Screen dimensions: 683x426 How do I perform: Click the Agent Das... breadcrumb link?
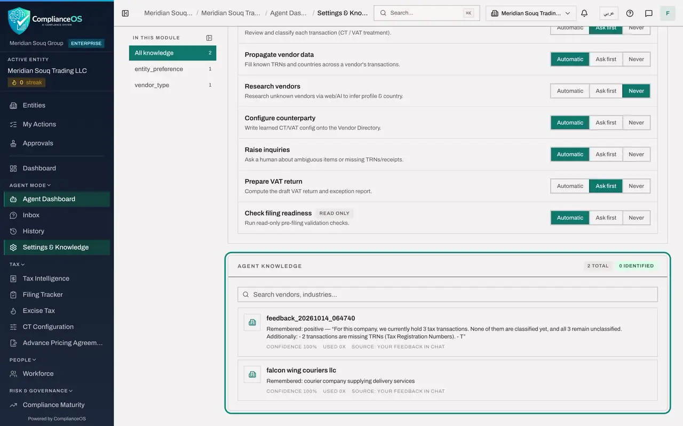[289, 13]
